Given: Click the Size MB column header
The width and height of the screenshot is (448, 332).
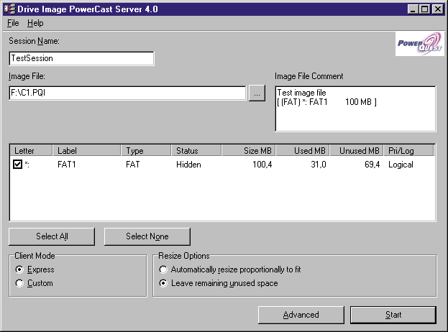Looking at the screenshot, I should click(249, 150).
